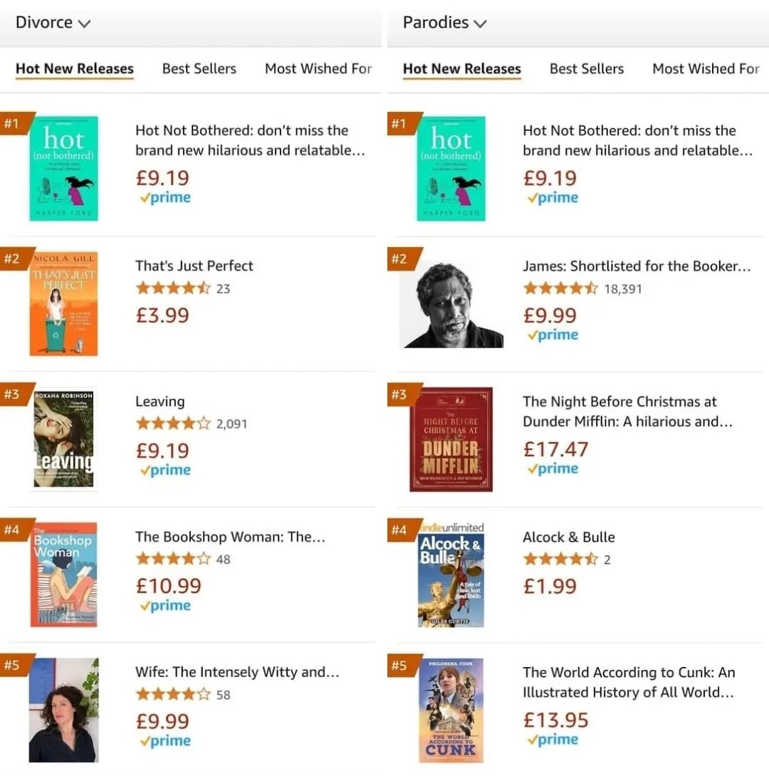Open James: Shortlisted for the Booker title
This screenshot has width=769, height=776.
pos(637,266)
